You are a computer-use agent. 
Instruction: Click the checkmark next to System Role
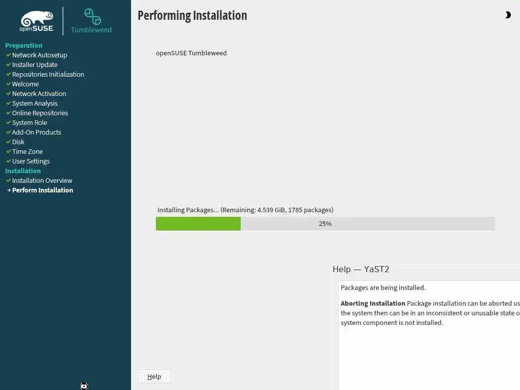tap(9, 122)
